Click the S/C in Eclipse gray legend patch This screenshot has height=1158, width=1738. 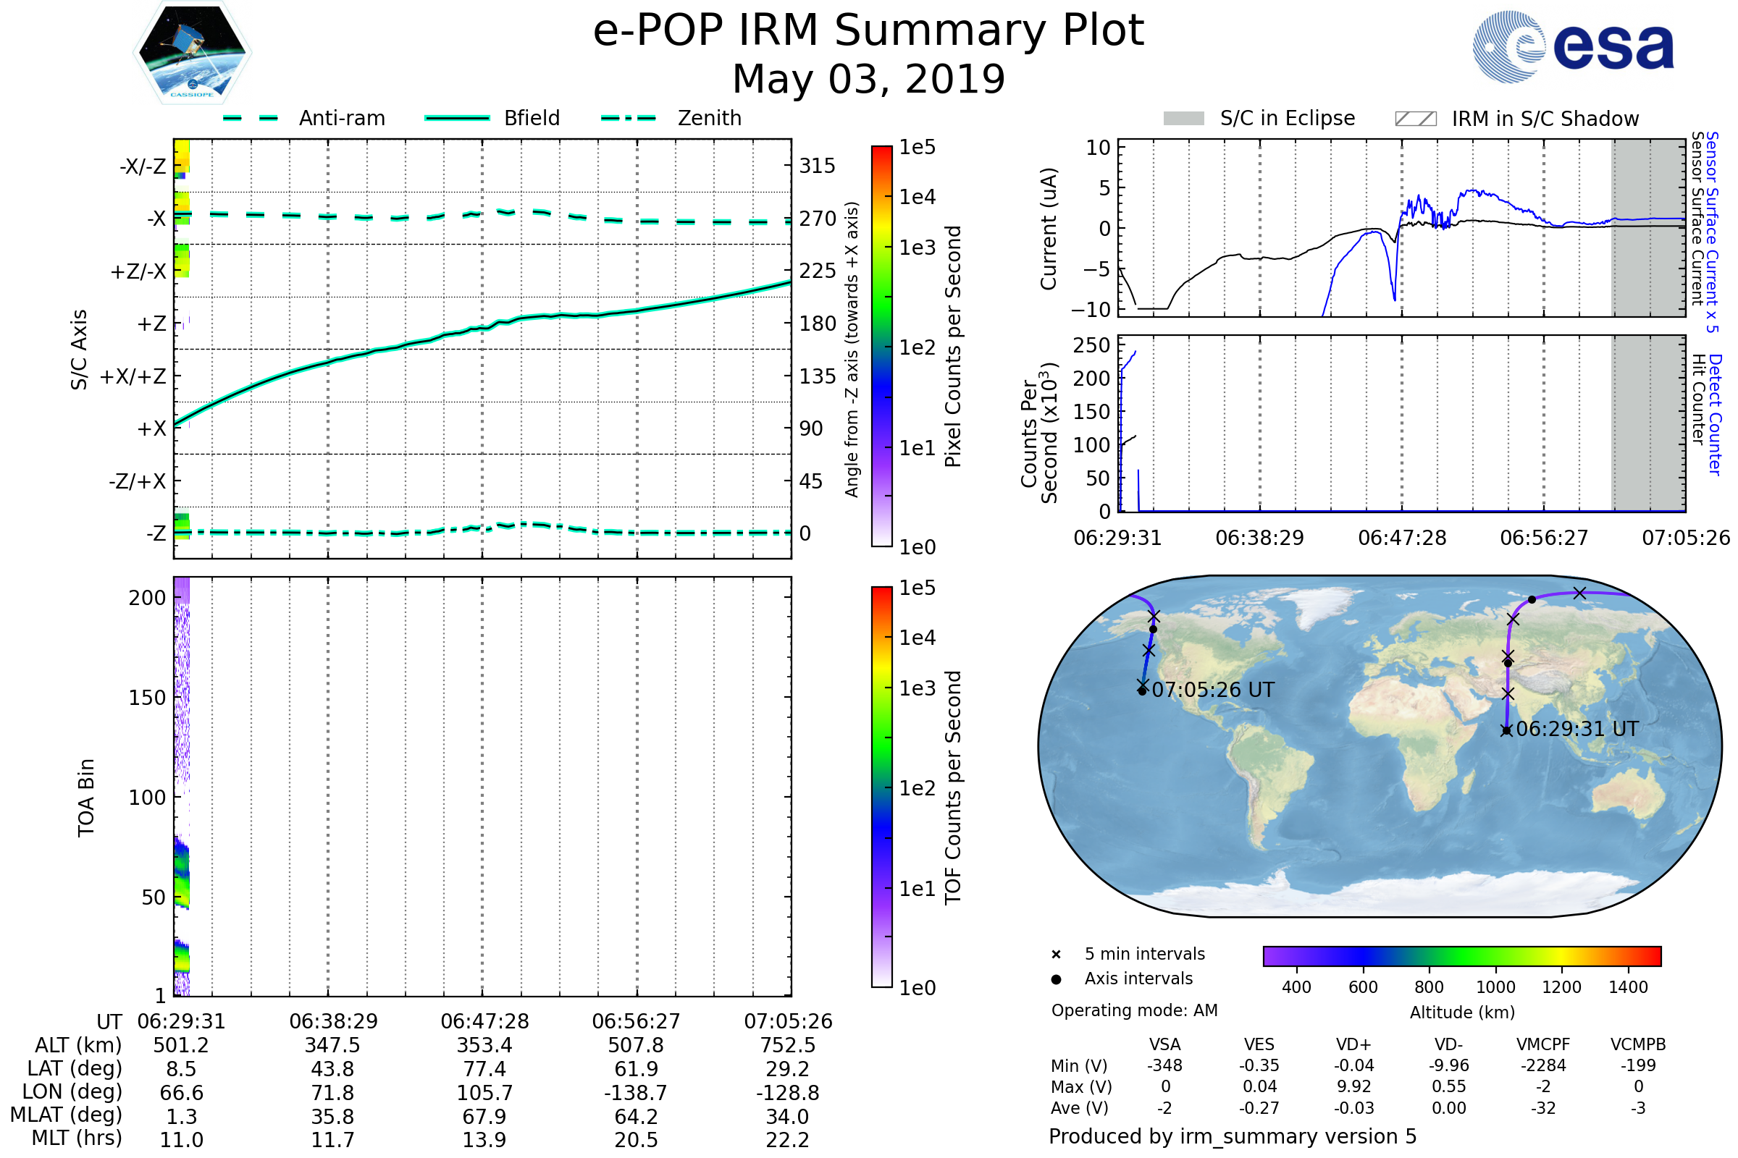point(1183,119)
